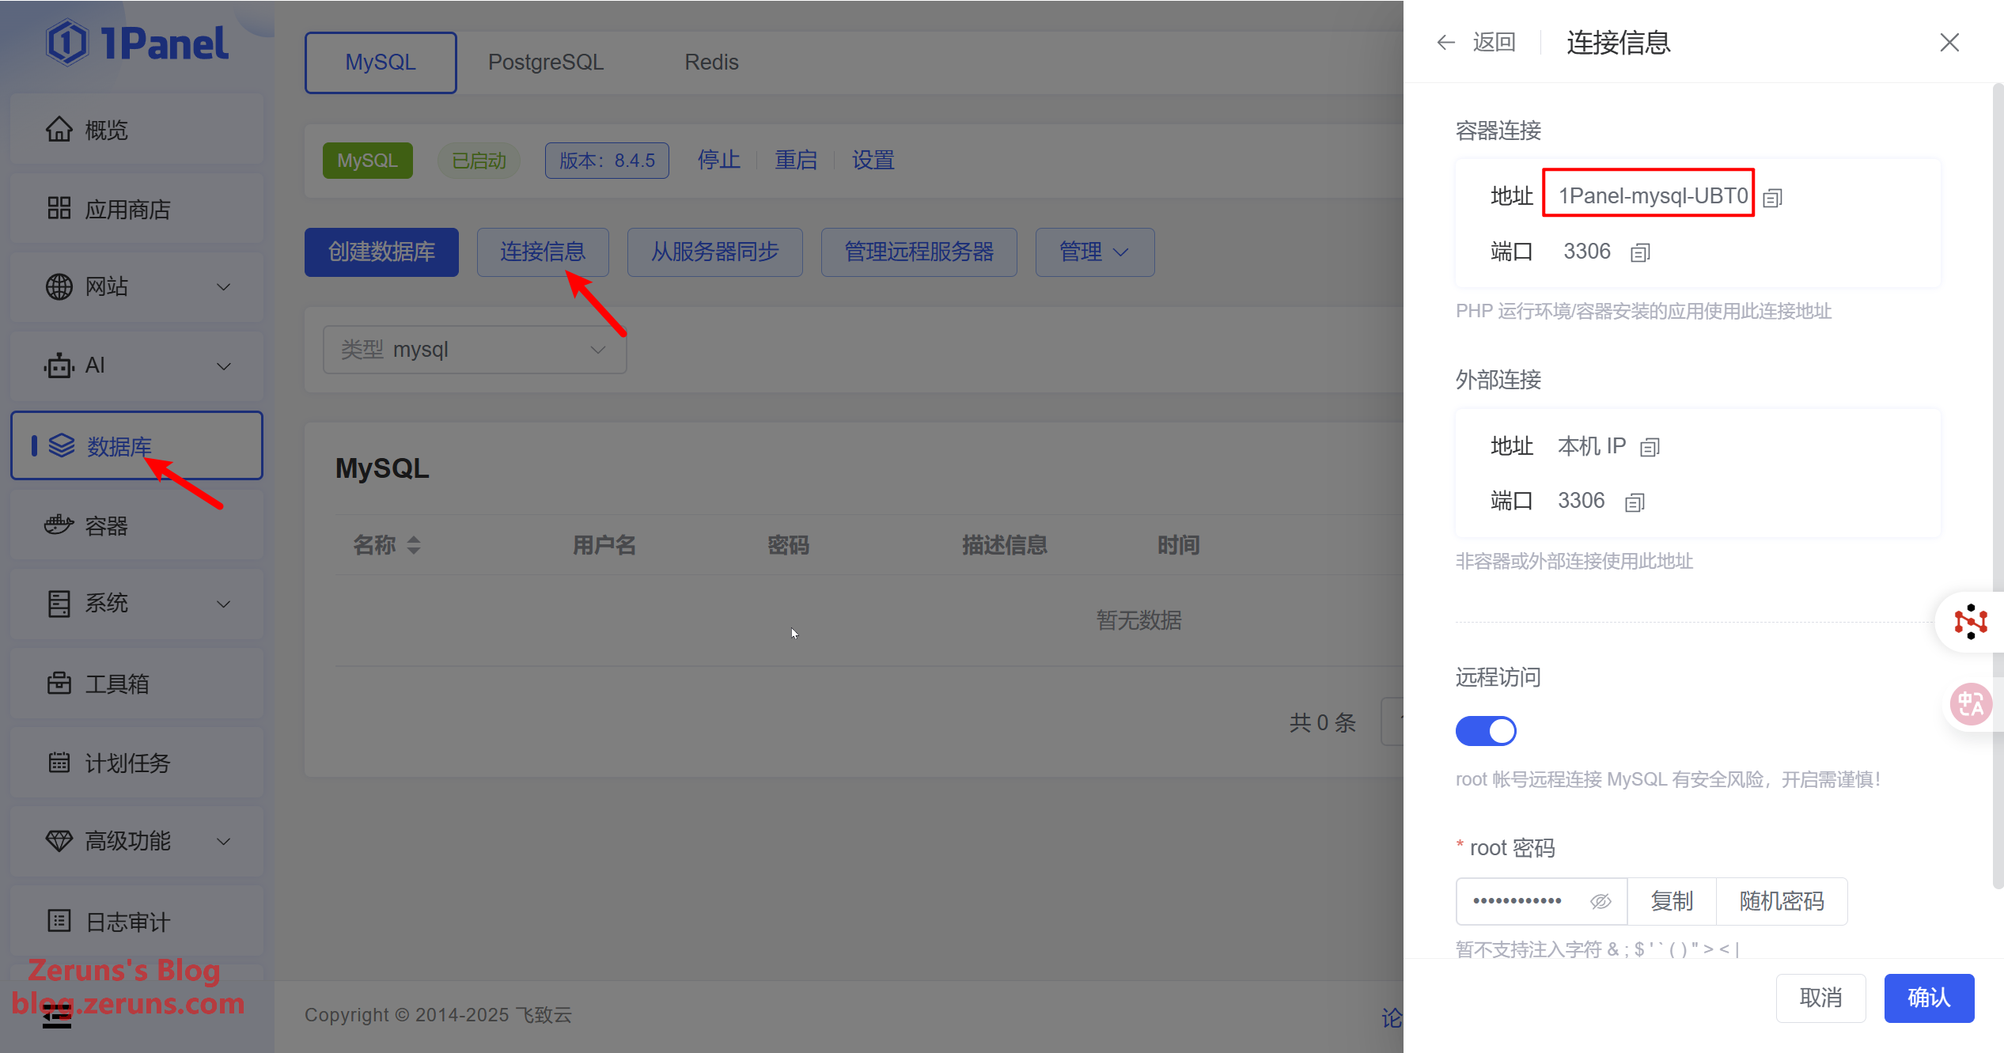Expand the 系统 sidebar menu

137,604
